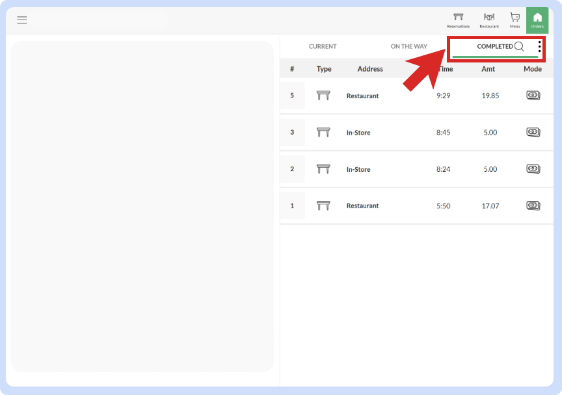The width and height of the screenshot is (562, 395).
Task: Open the hamburger navigation menu
Action: coord(21,20)
